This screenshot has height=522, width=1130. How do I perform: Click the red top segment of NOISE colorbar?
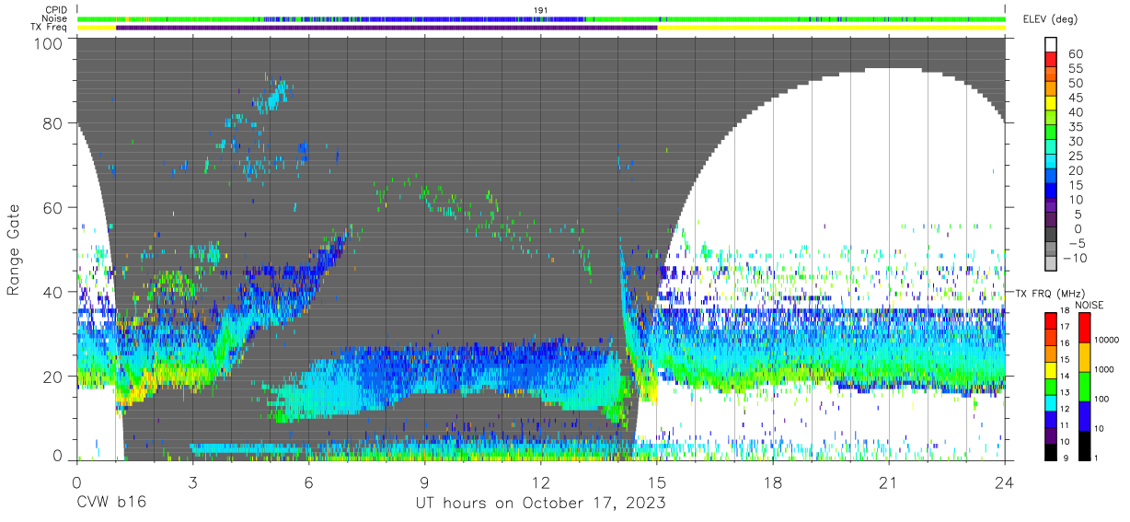[x=1084, y=328]
